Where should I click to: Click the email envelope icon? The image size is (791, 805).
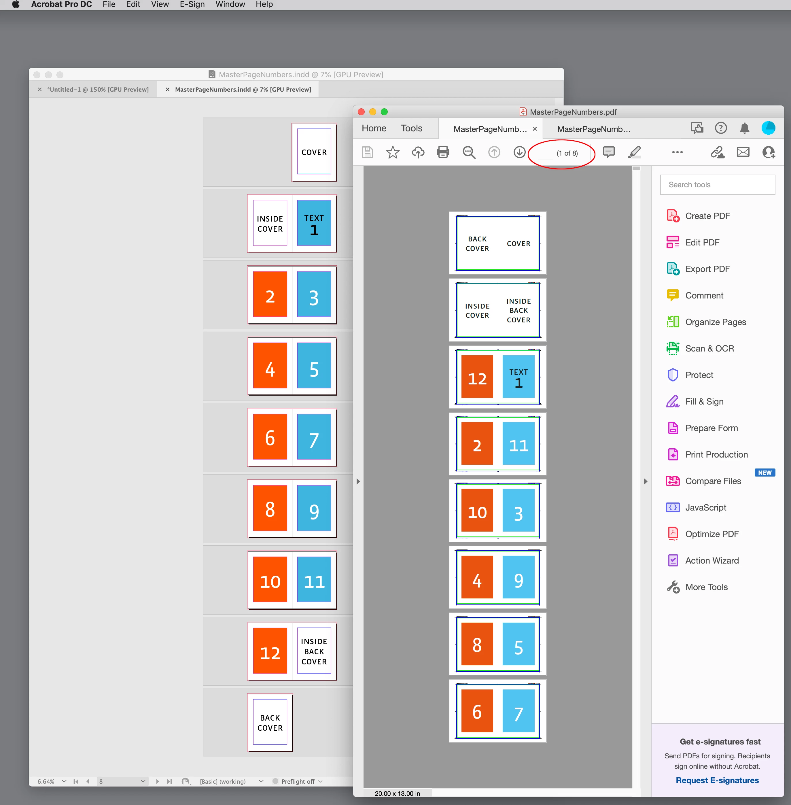(743, 152)
